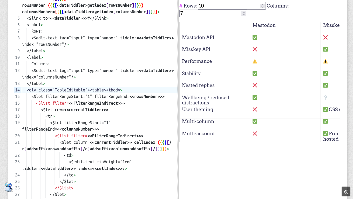353x199 pixels.
Task: Click the red cross in Mastodon API row, Misskey column
Action: click(325, 37)
